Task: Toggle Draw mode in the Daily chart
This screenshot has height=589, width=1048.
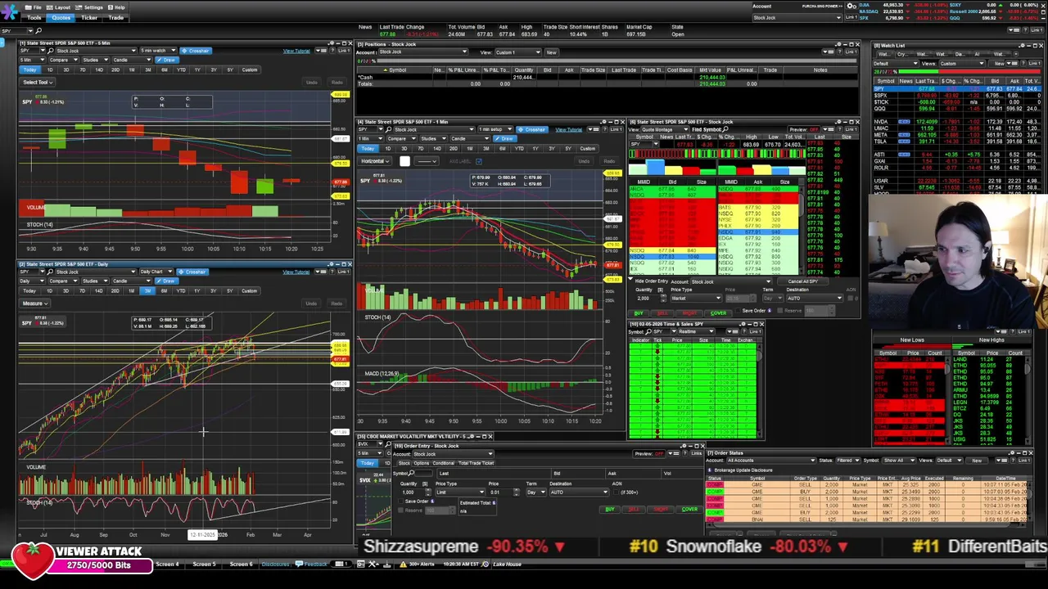Action: coord(167,281)
